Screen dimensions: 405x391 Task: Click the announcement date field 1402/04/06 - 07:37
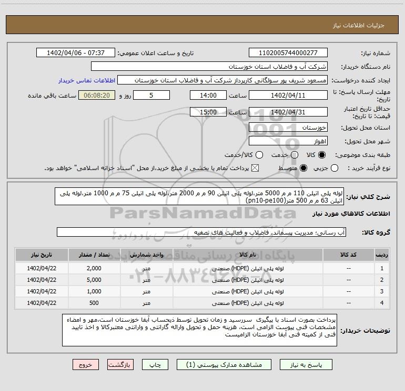click(x=76, y=53)
